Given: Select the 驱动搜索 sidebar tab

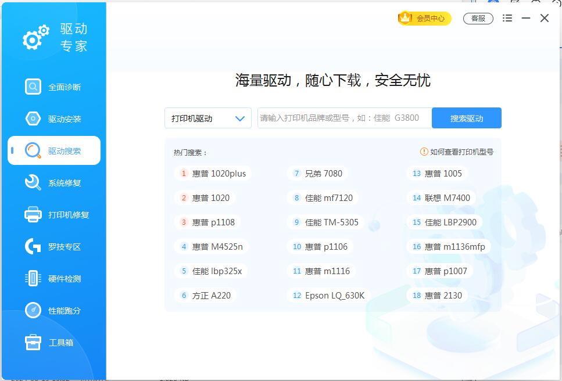Looking at the screenshot, I should 54,150.
